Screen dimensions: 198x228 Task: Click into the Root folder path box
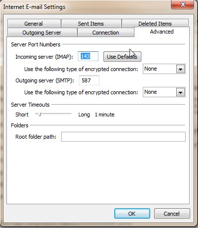123,137
